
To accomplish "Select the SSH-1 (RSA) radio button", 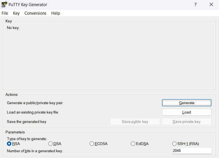I will (x=185, y=144).
